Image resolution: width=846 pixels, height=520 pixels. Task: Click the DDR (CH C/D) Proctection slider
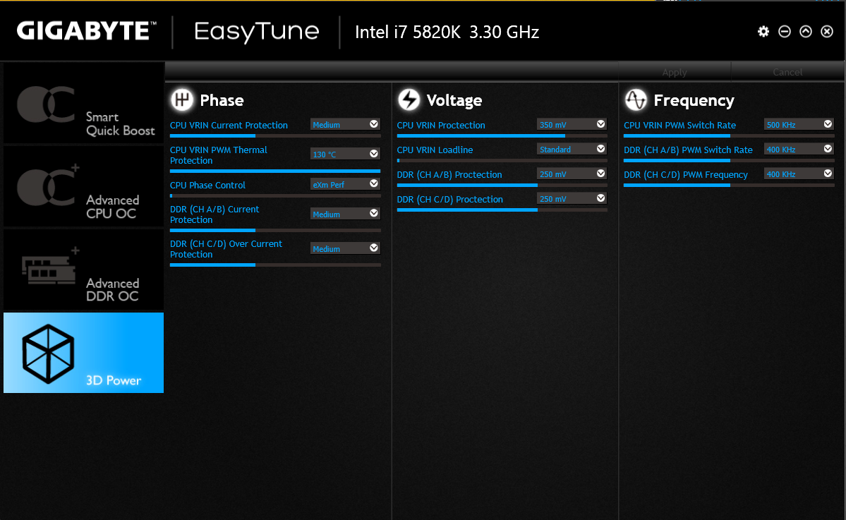click(502, 210)
